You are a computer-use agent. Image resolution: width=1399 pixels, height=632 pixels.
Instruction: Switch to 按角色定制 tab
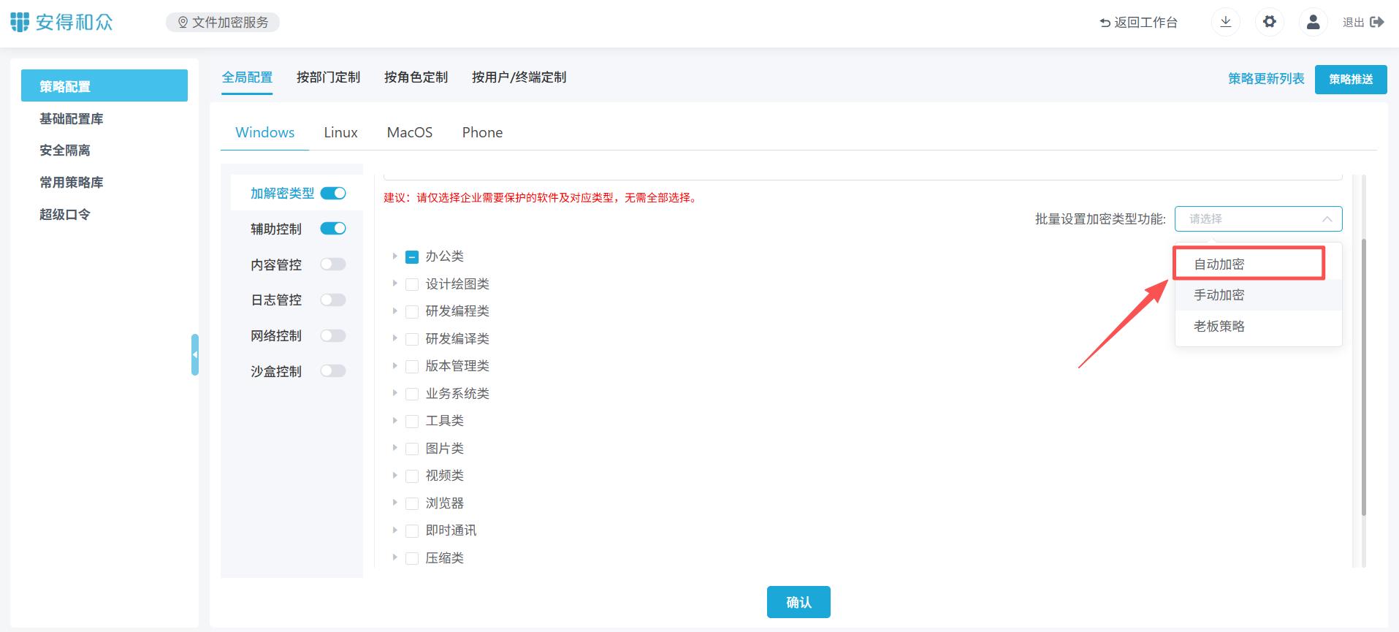[416, 77]
